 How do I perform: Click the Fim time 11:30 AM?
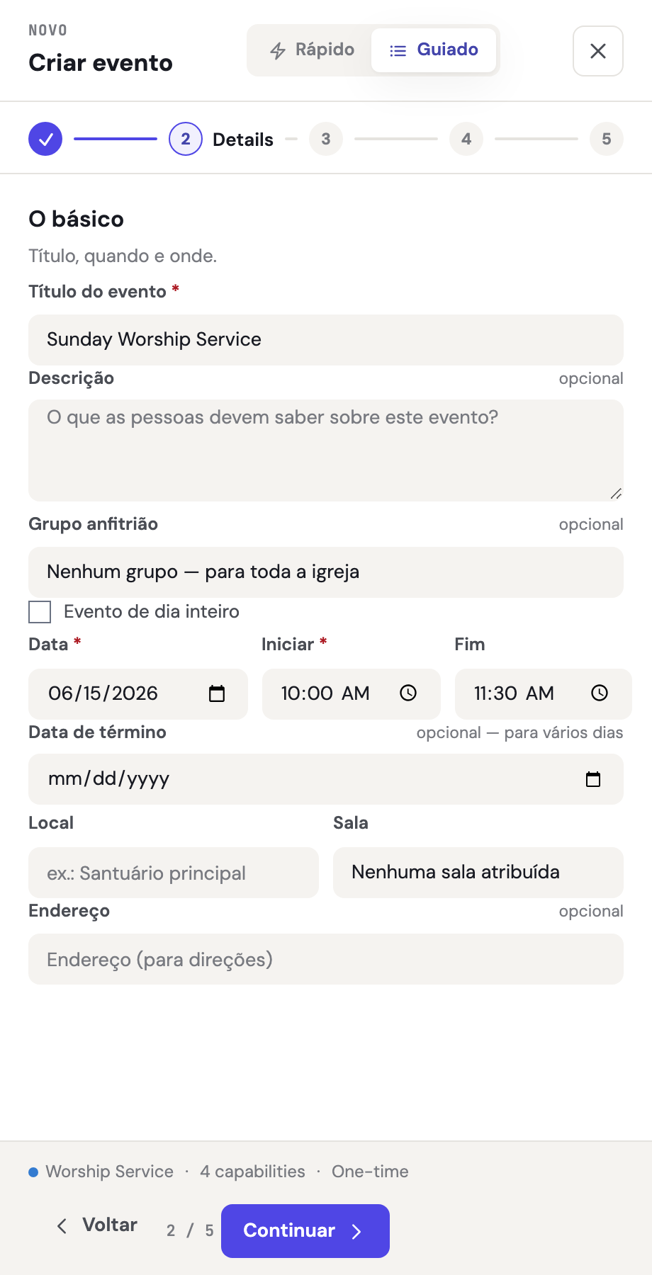click(544, 694)
